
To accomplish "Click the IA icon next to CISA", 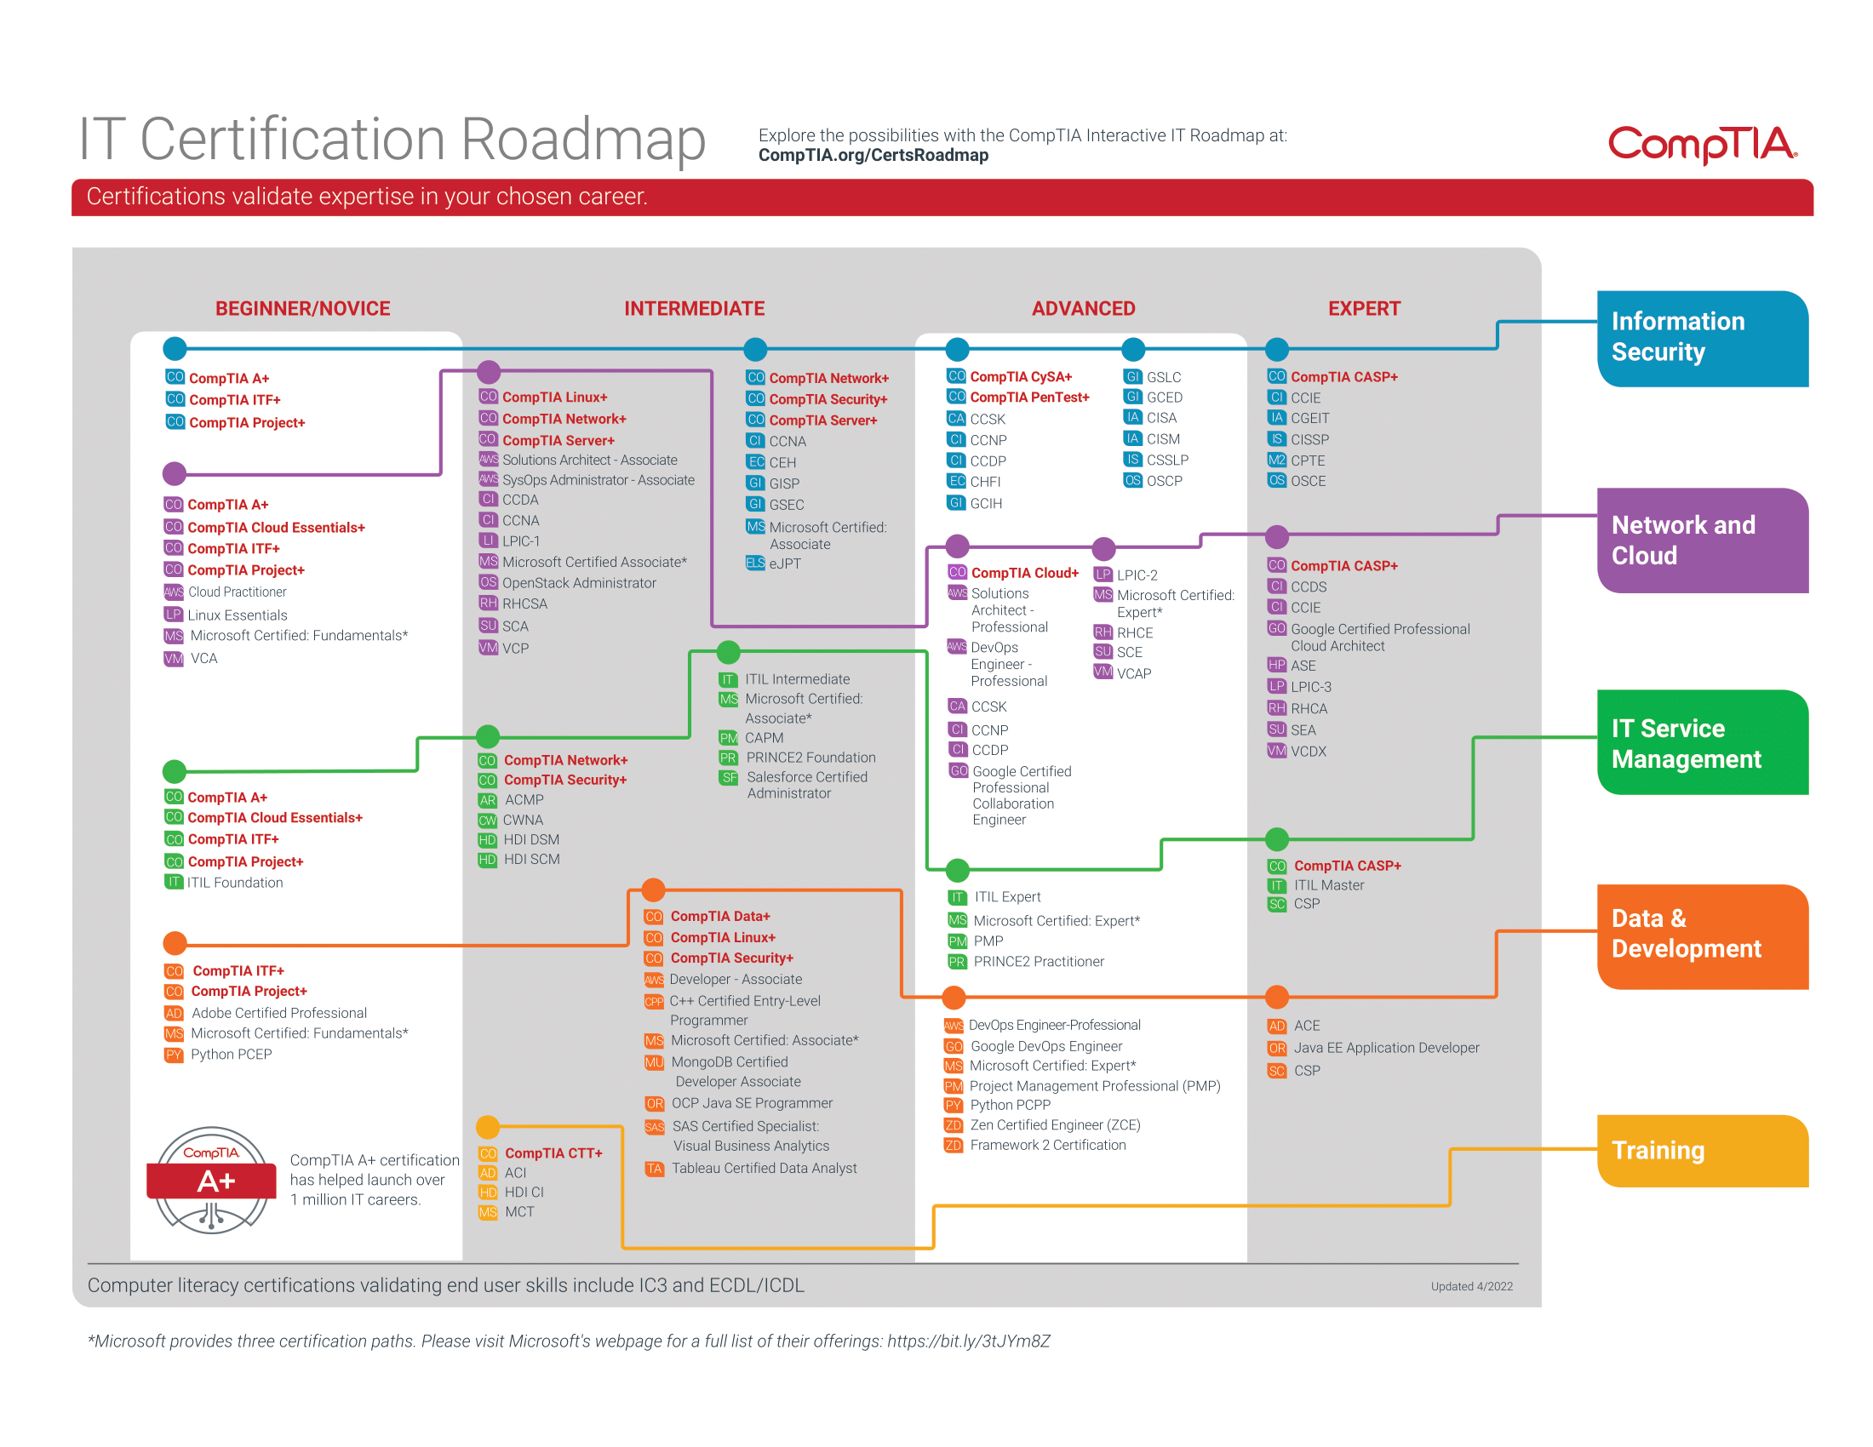I will [x=1133, y=417].
